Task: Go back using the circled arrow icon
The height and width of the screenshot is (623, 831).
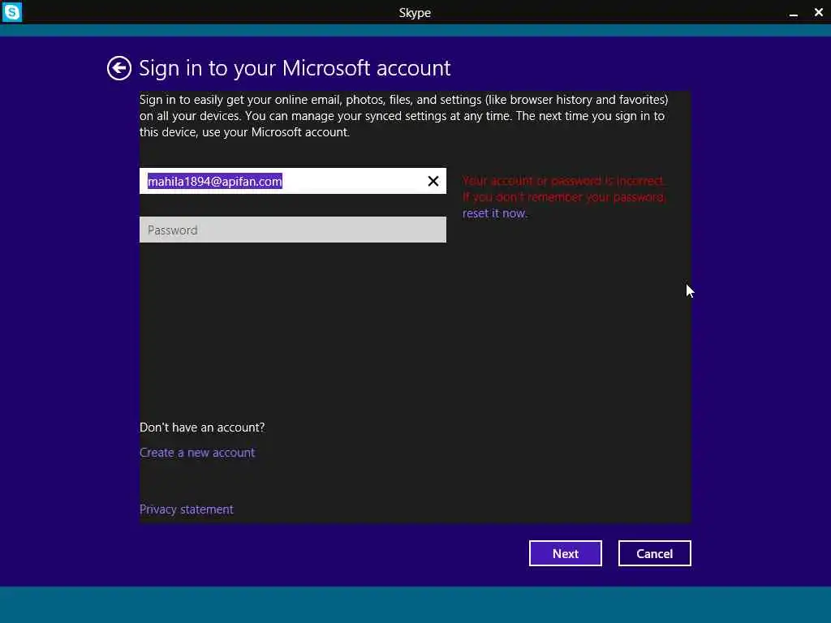Action: point(118,68)
